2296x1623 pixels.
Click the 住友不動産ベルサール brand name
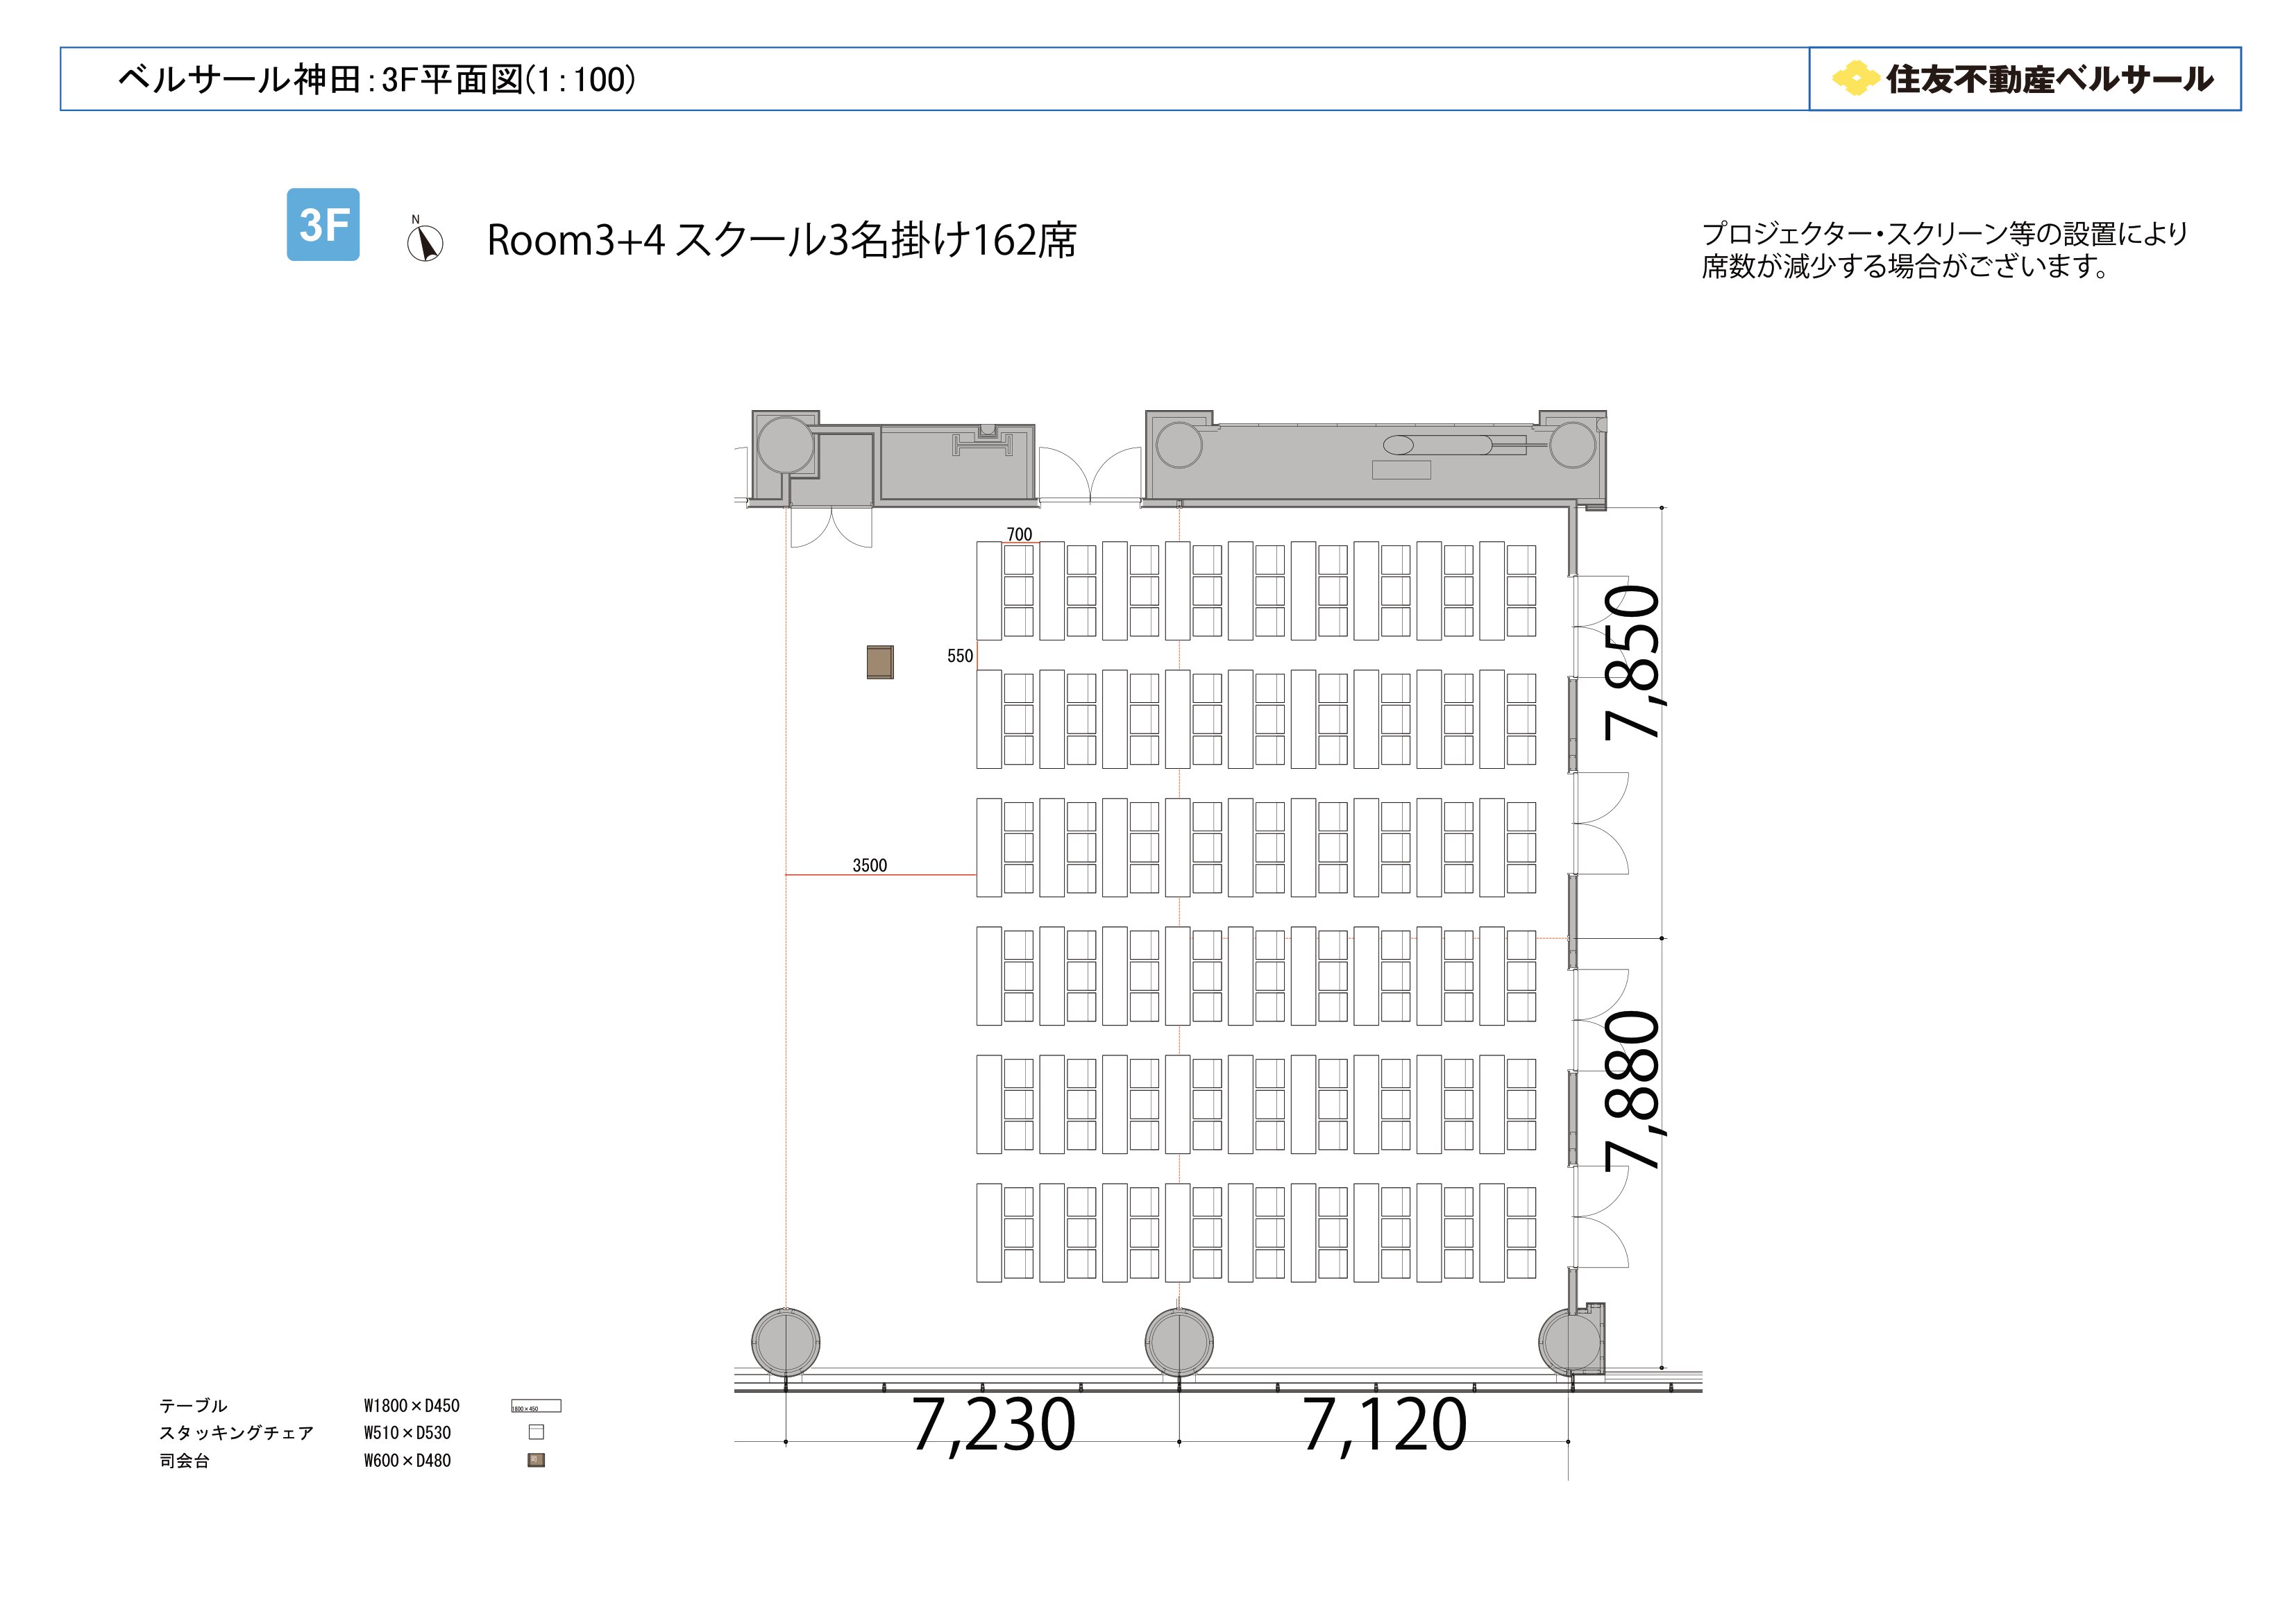(x=2049, y=79)
